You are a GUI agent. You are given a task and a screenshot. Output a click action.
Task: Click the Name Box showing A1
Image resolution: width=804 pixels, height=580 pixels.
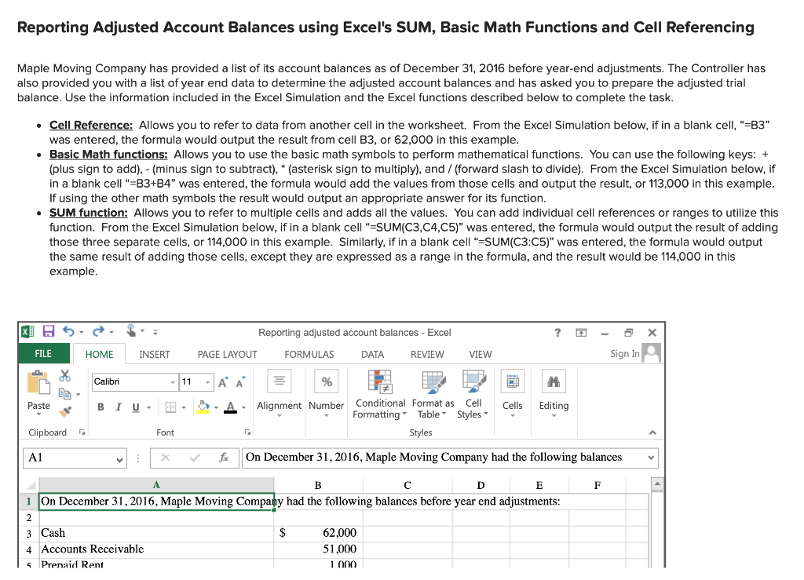coord(75,458)
